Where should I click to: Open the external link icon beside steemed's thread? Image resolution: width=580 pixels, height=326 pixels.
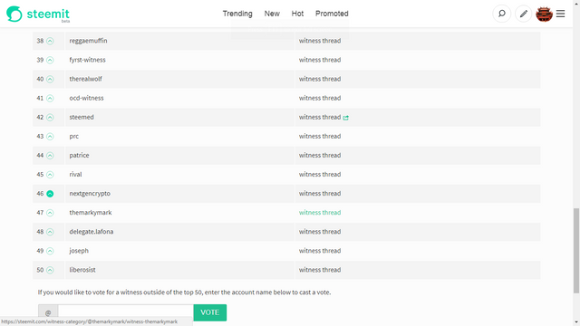coord(346,118)
